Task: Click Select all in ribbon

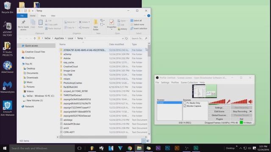Action: tap(136, 21)
